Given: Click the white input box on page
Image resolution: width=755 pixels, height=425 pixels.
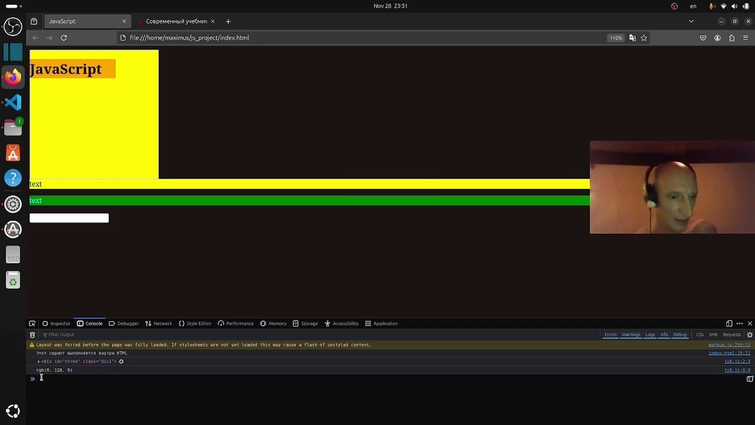Looking at the screenshot, I should (x=69, y=218).
